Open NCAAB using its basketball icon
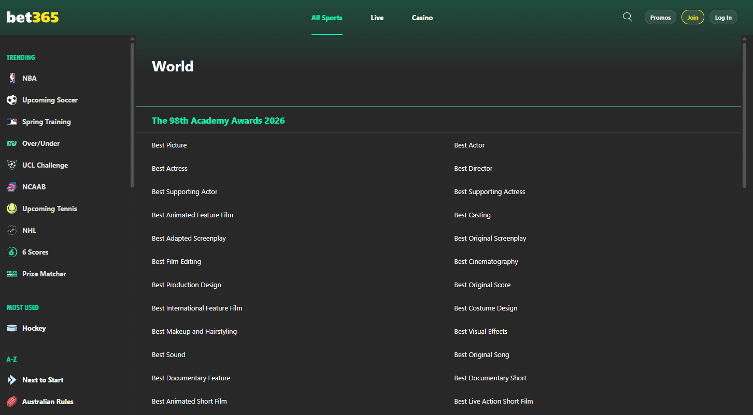Image resolution: width=753 pixels, height=415 pixels. [x=11, y=186]
